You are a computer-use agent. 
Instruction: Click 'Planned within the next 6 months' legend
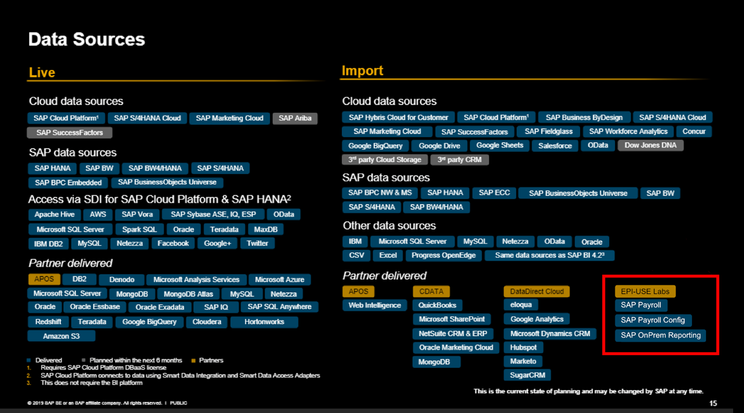(x=136, y=361)
